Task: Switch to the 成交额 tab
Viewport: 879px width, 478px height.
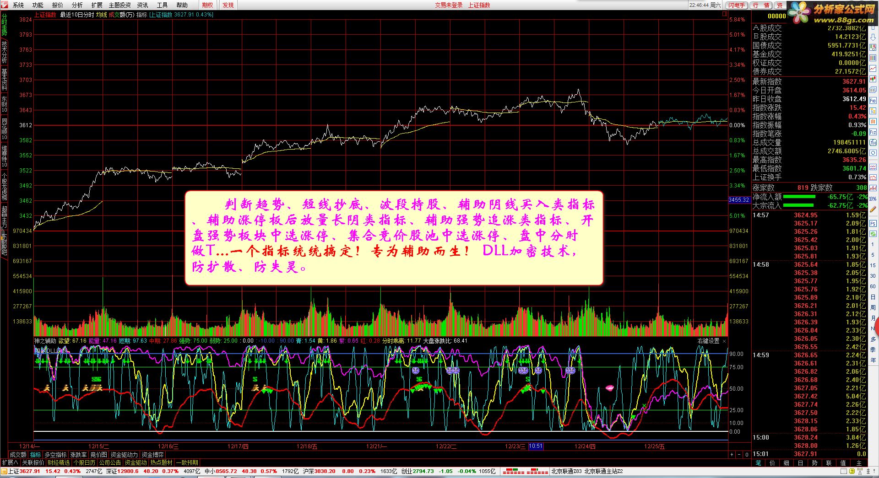Action: pyautogui.click(x=18, y=455)
